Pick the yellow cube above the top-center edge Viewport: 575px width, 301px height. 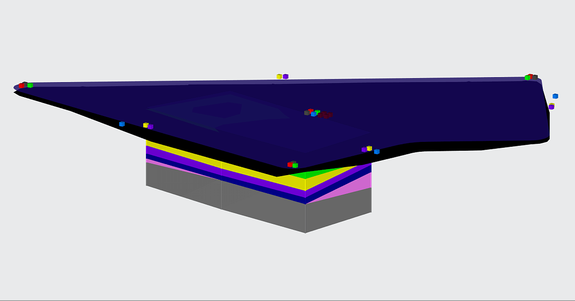pyautogui.click(x=279, y=76)
